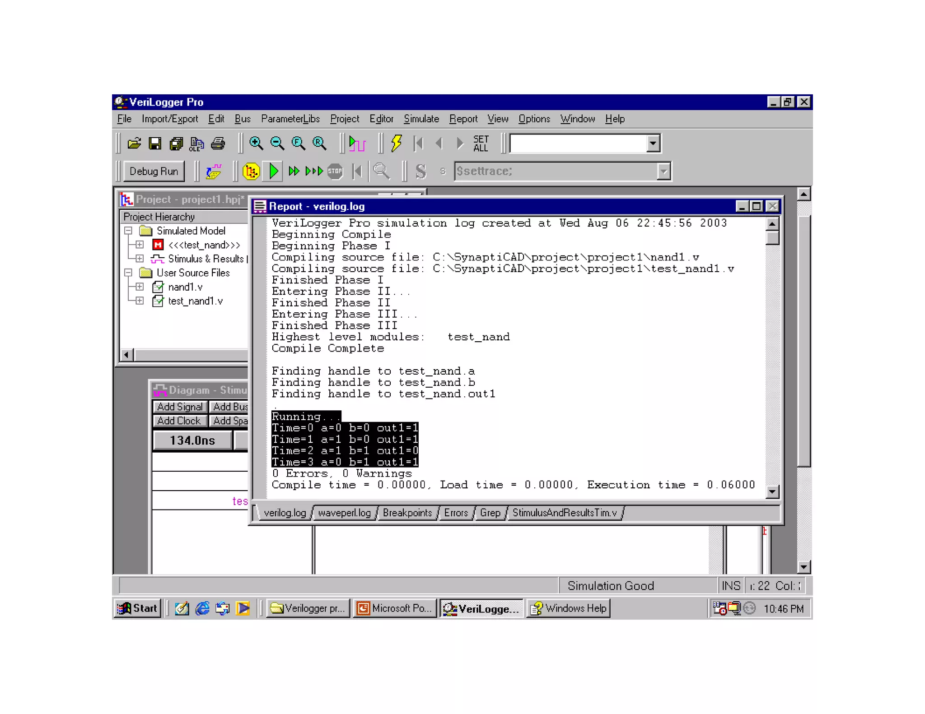Expand the test_nand module tree node
Image resolution: width=925 pixels, height=714 pixels.
click(140, 245)
